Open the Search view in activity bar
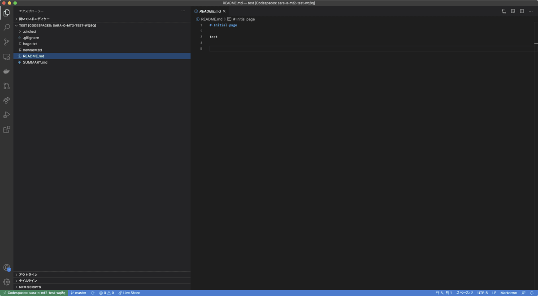The image size is (538, 296). point(6,27)
